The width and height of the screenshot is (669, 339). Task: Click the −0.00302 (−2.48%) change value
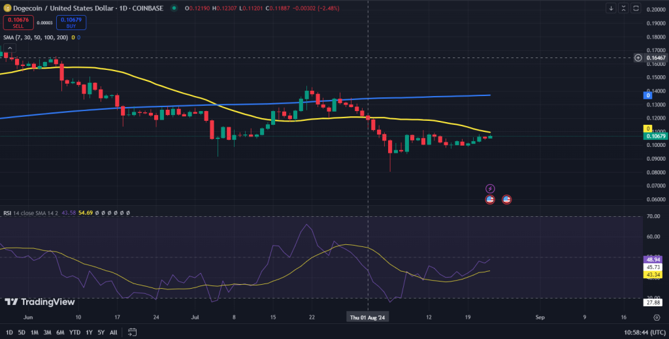click(316, 8)
